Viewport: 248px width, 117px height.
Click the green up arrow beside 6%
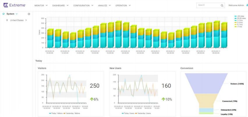click(91, 99)
